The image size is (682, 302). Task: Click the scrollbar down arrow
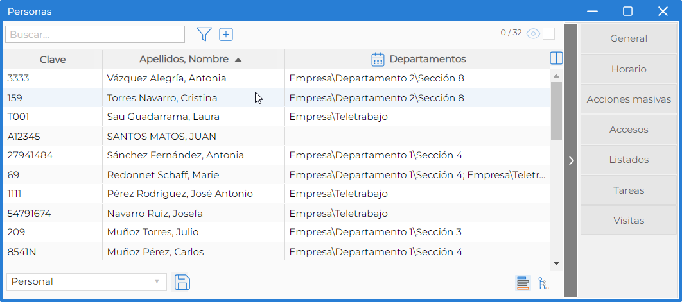pyautogui.click(x=556, y=263)
